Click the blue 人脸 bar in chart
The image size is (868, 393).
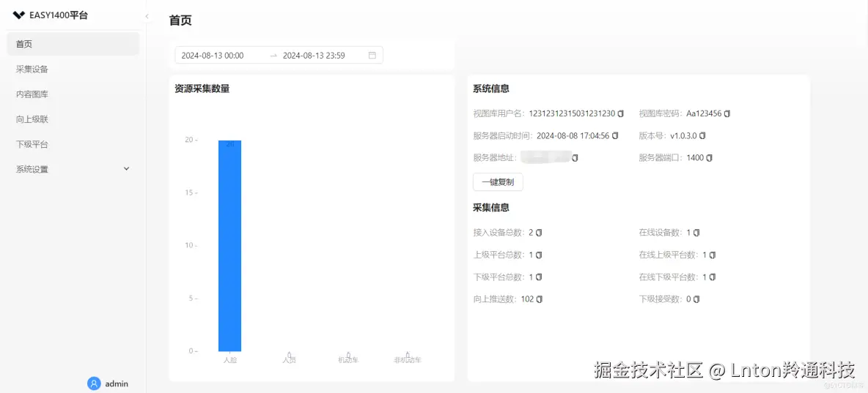tap(229, 245)
